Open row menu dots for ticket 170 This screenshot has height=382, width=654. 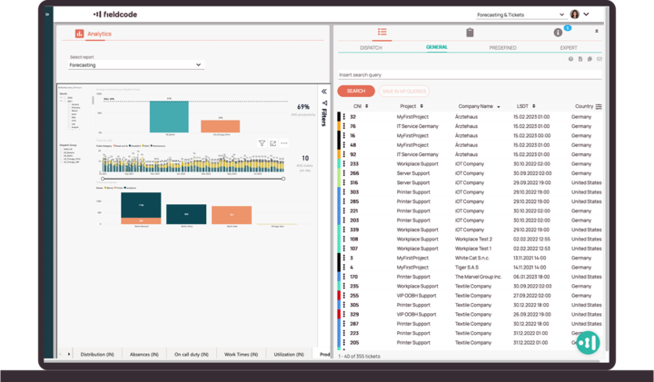[x=344, y=277]
